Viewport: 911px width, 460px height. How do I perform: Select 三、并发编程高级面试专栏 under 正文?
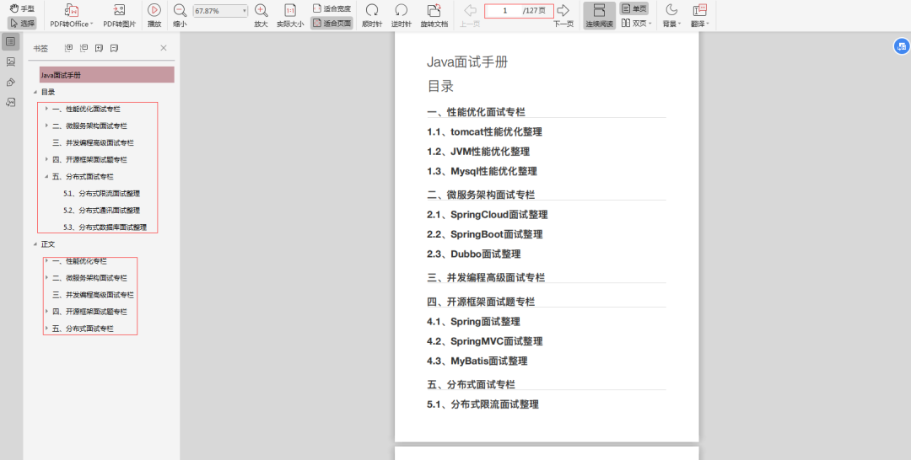[x=93, y=295]
